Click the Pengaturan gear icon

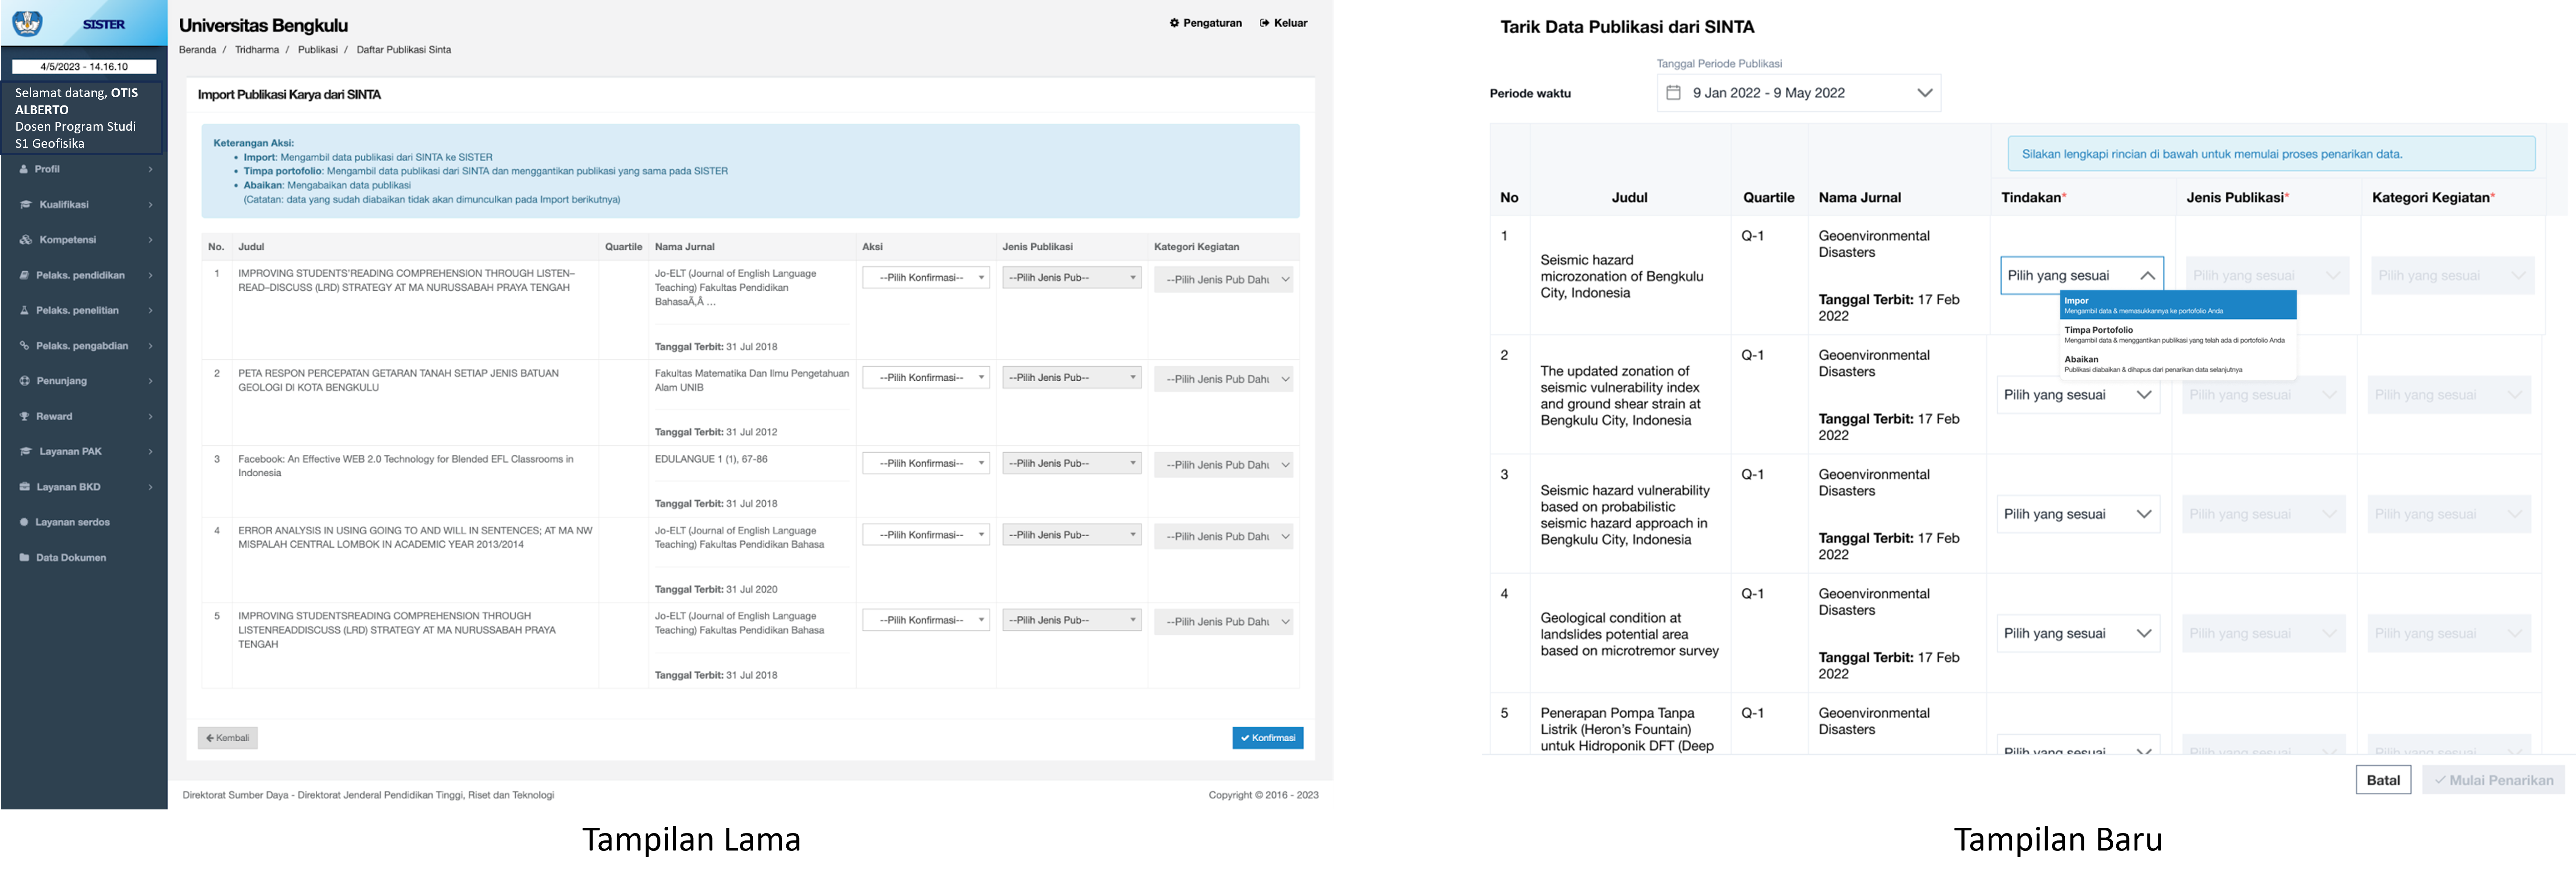pos(1174,23)
